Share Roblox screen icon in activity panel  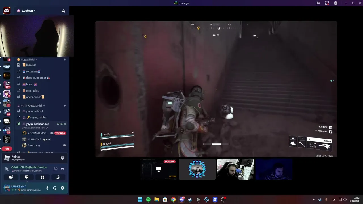tap(62, 158)
